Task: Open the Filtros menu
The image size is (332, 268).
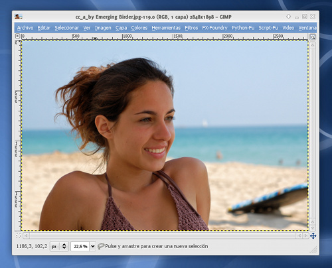Action: click(191, 28)
